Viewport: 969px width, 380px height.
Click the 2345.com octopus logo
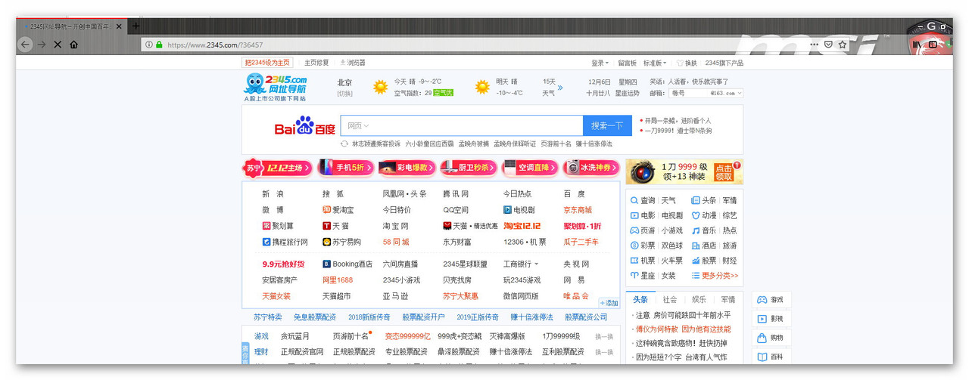pos(276,88)
